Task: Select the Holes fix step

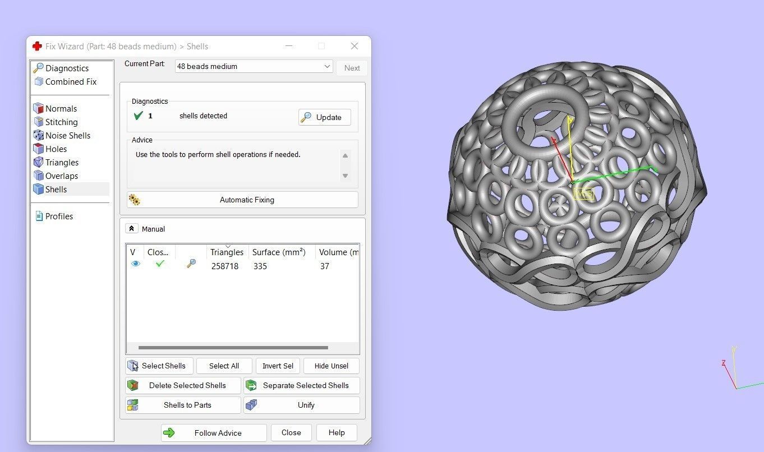Action: 50,149
